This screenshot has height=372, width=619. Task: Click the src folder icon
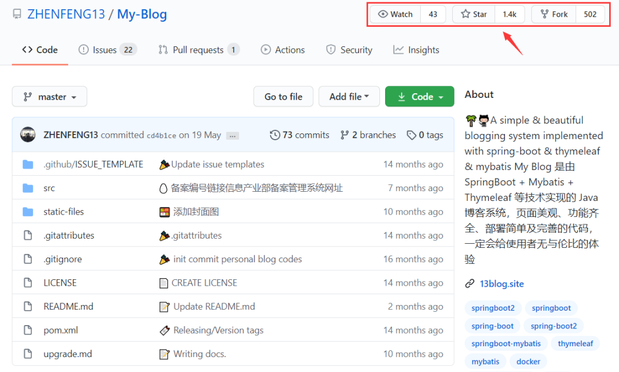[x=28, y=188]
